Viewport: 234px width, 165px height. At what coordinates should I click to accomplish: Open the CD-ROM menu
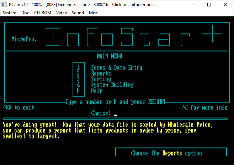43,13
